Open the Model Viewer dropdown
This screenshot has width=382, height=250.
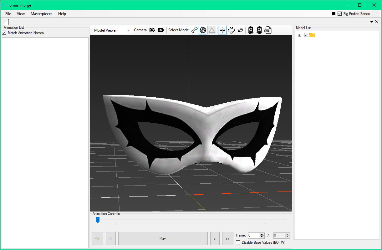pyautogui.click(x=129, y=30)
